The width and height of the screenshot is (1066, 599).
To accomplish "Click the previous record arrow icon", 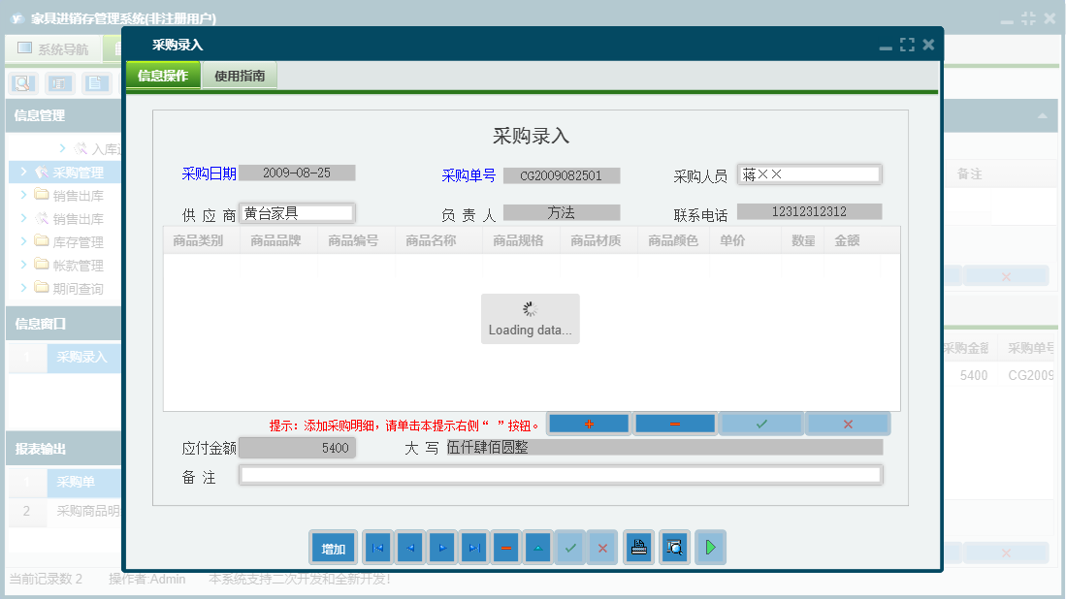I will pyautogui.click(x=409, y=548).
